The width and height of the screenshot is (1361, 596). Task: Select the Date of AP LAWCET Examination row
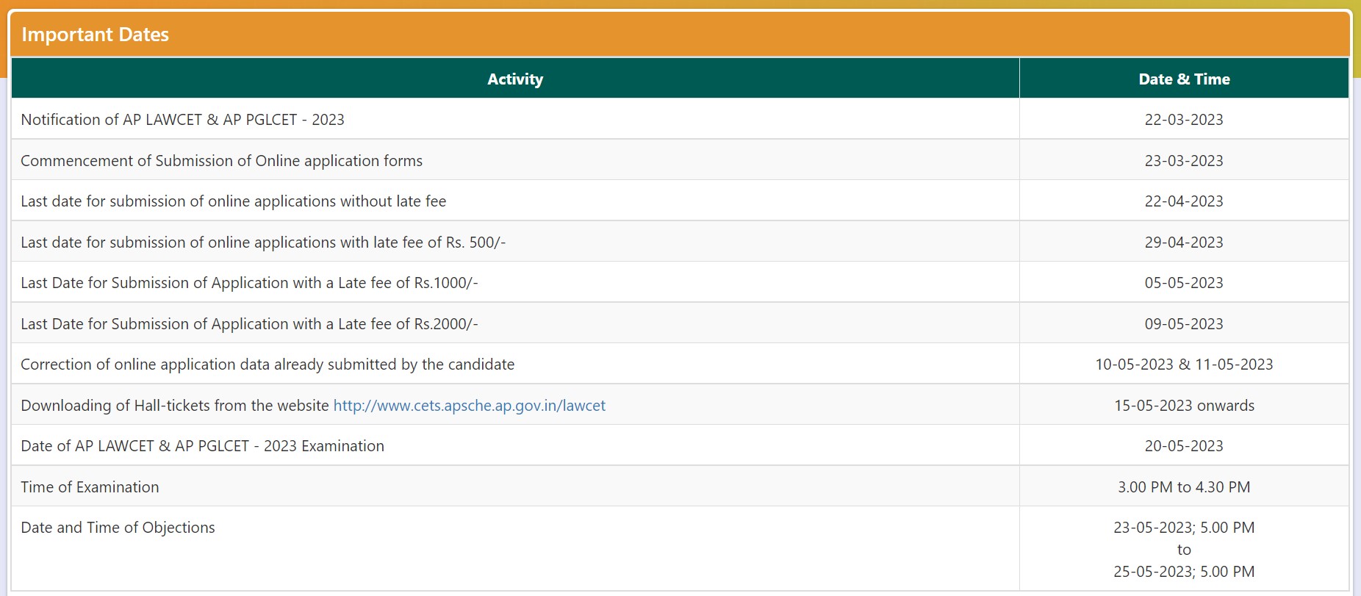tap(202, 446)
